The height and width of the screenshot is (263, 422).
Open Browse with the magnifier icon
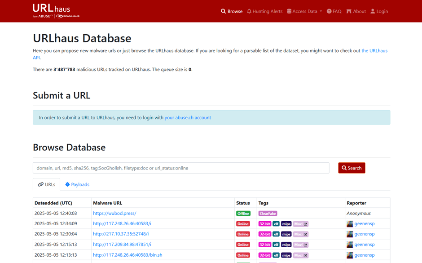tap(232, 11)
